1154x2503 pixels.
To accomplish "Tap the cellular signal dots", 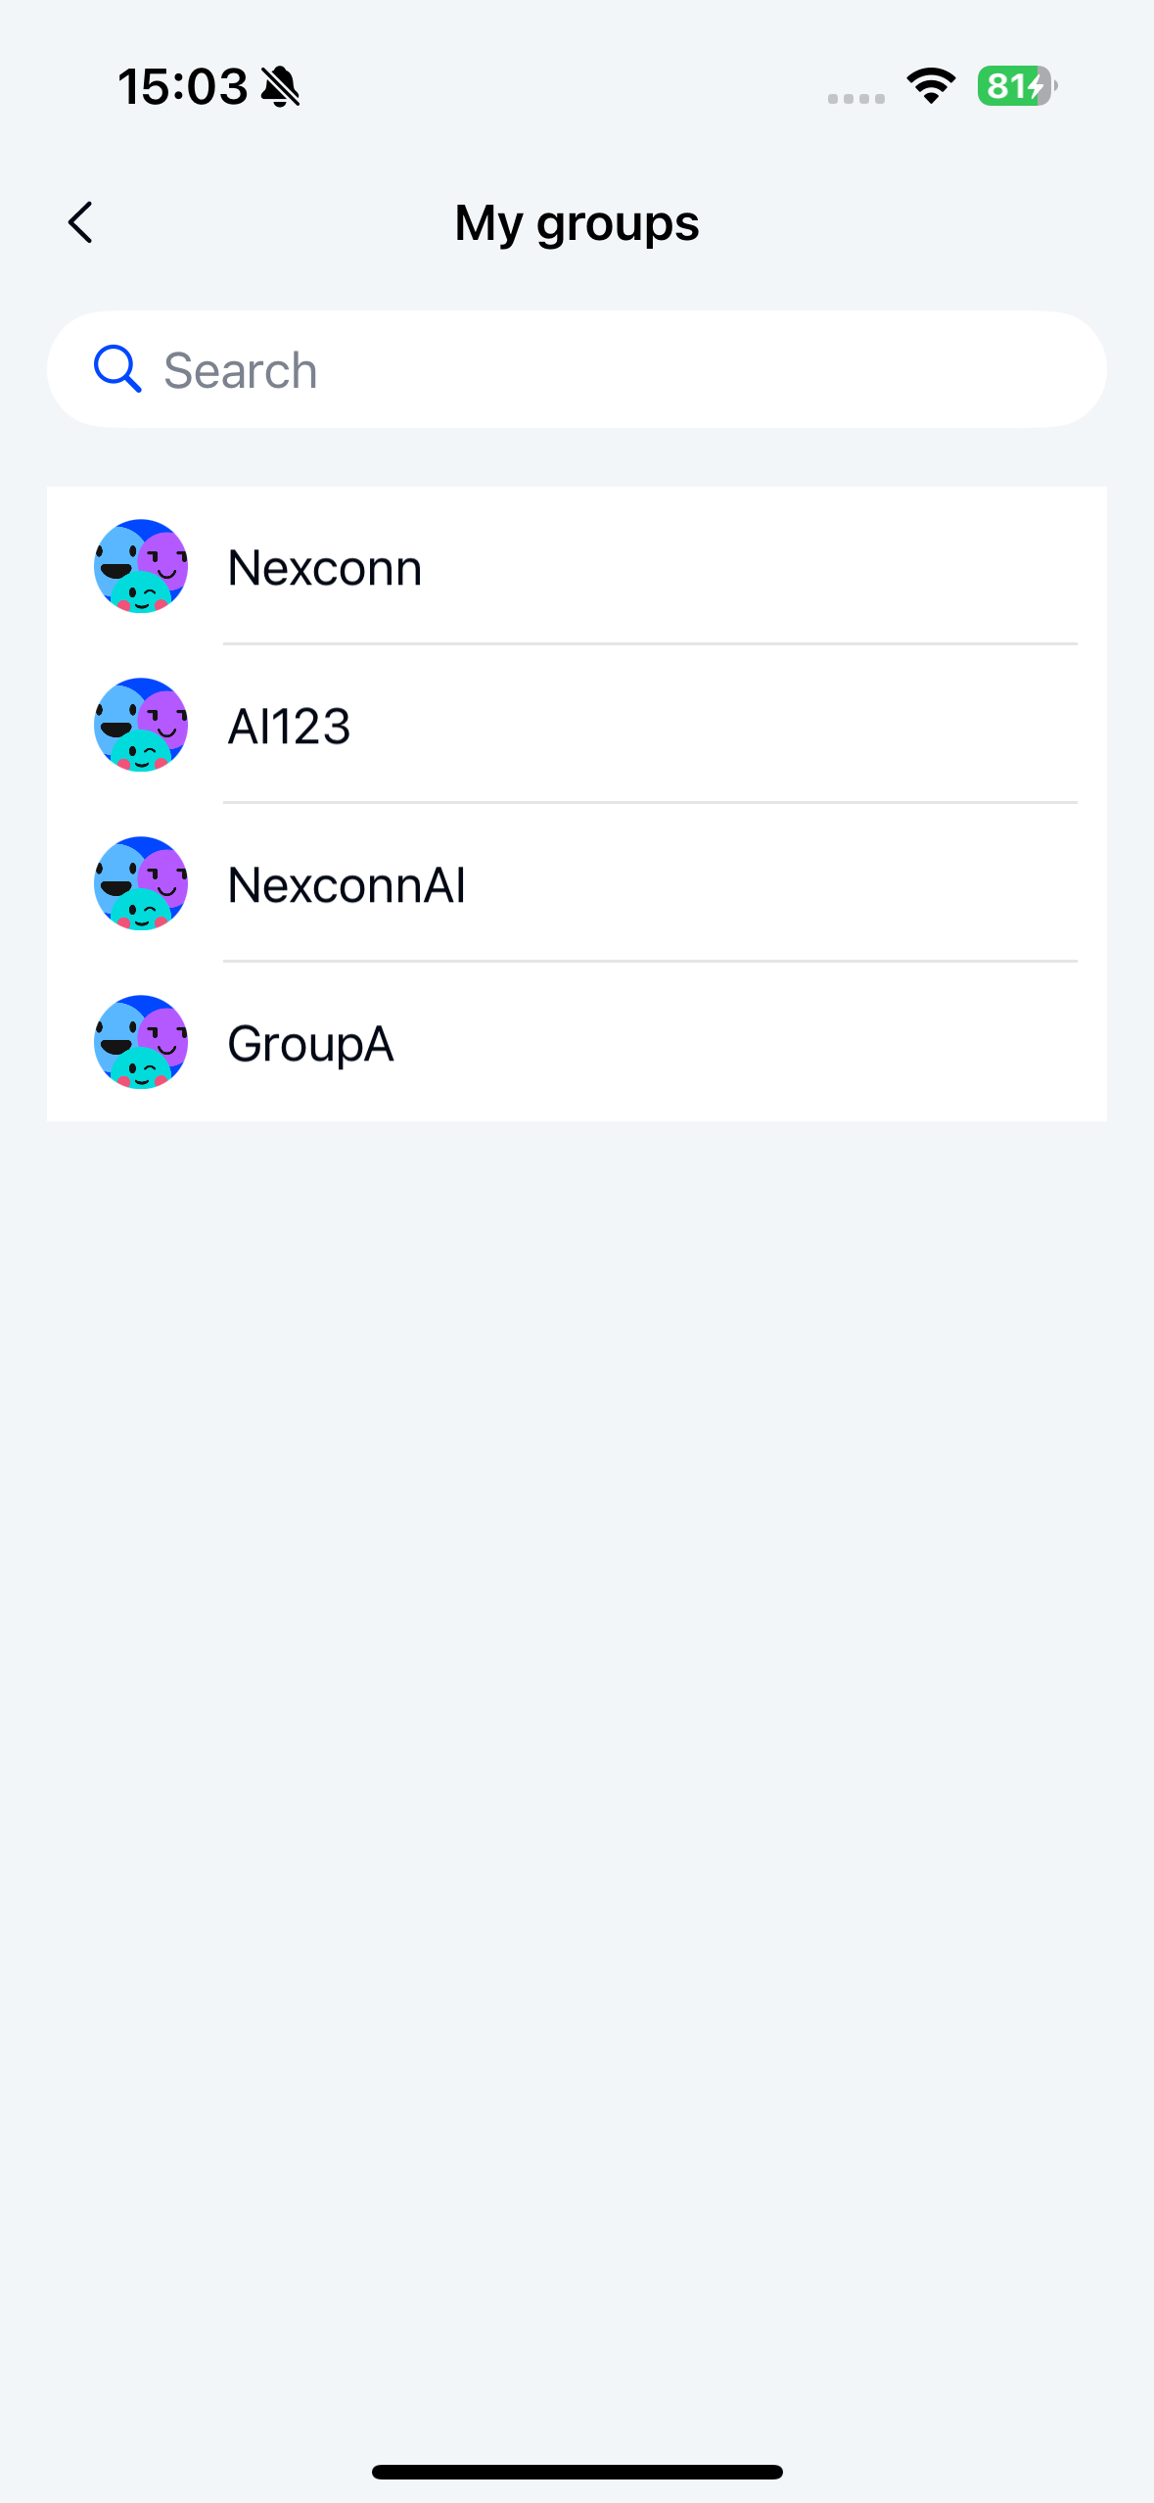I will pyautogui.click(x=855, y=98).
